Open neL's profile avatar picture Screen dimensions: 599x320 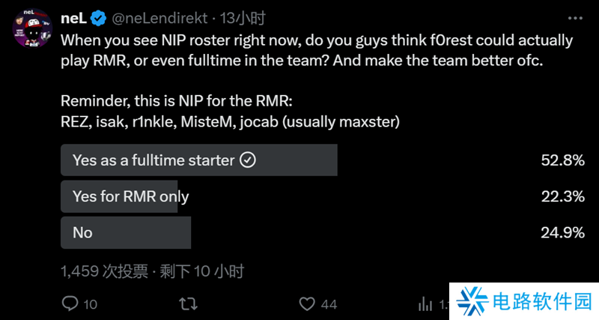[31, 28]
